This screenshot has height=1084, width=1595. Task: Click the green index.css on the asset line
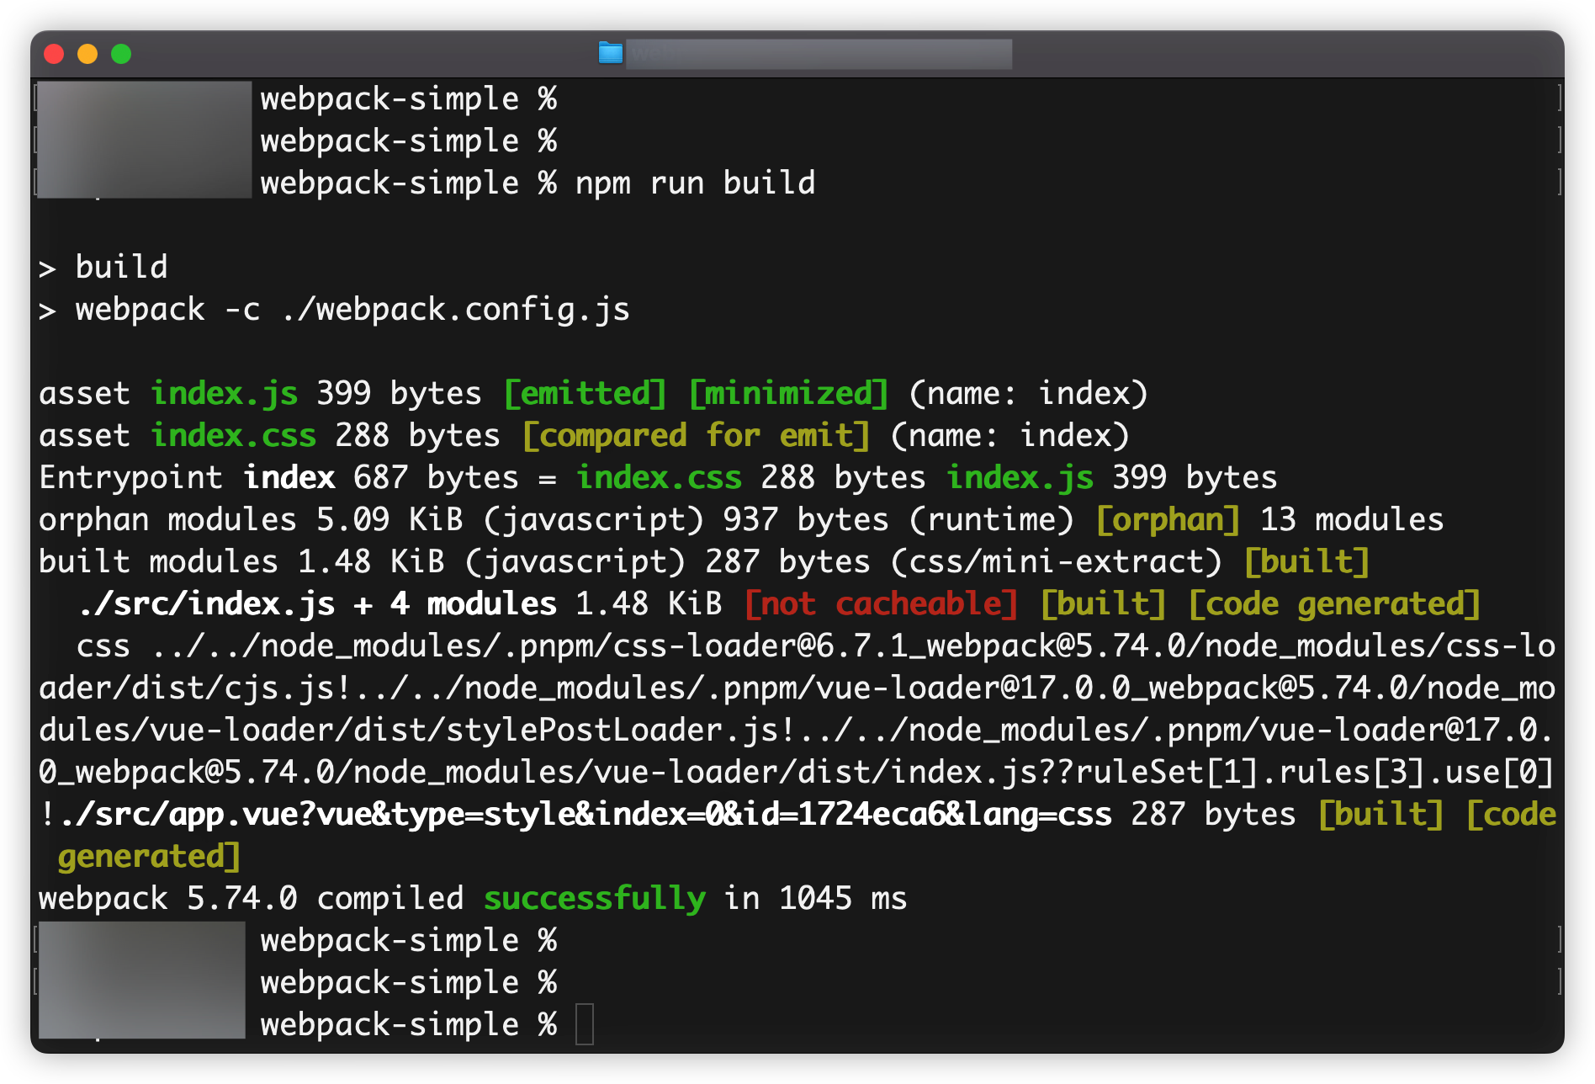(233, 435)
